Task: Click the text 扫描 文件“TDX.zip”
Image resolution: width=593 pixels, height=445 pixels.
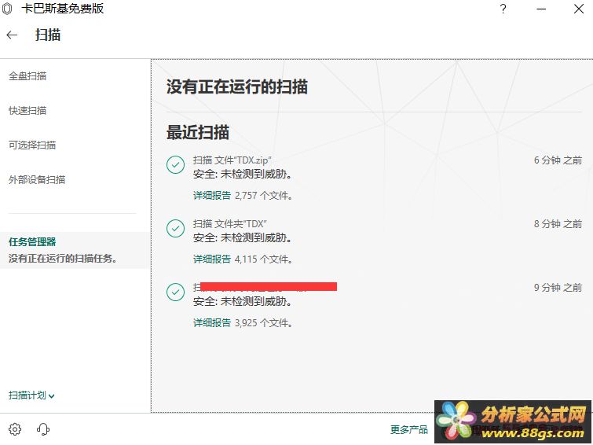Action: (232, 160)
